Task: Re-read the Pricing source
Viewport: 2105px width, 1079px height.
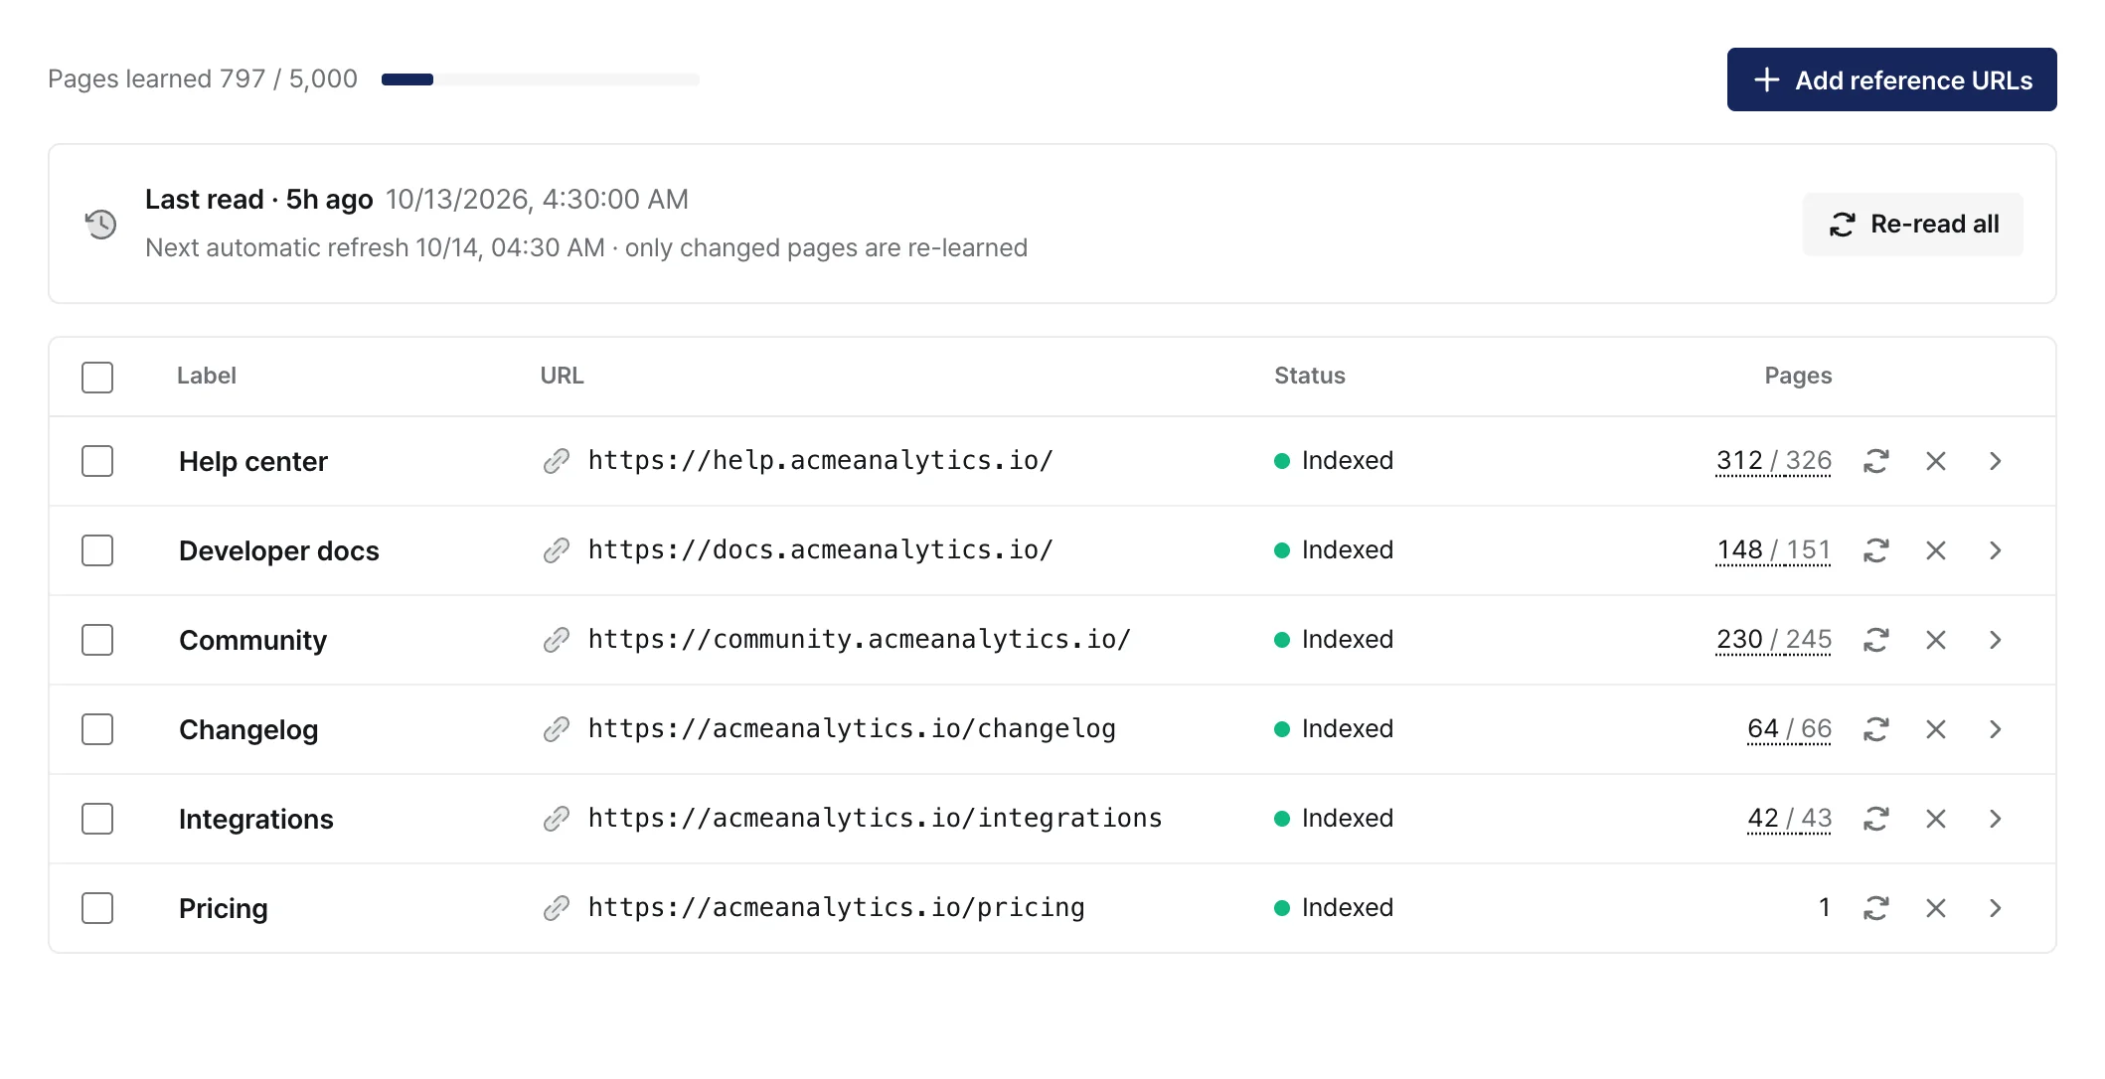Action: [1875, 908]
